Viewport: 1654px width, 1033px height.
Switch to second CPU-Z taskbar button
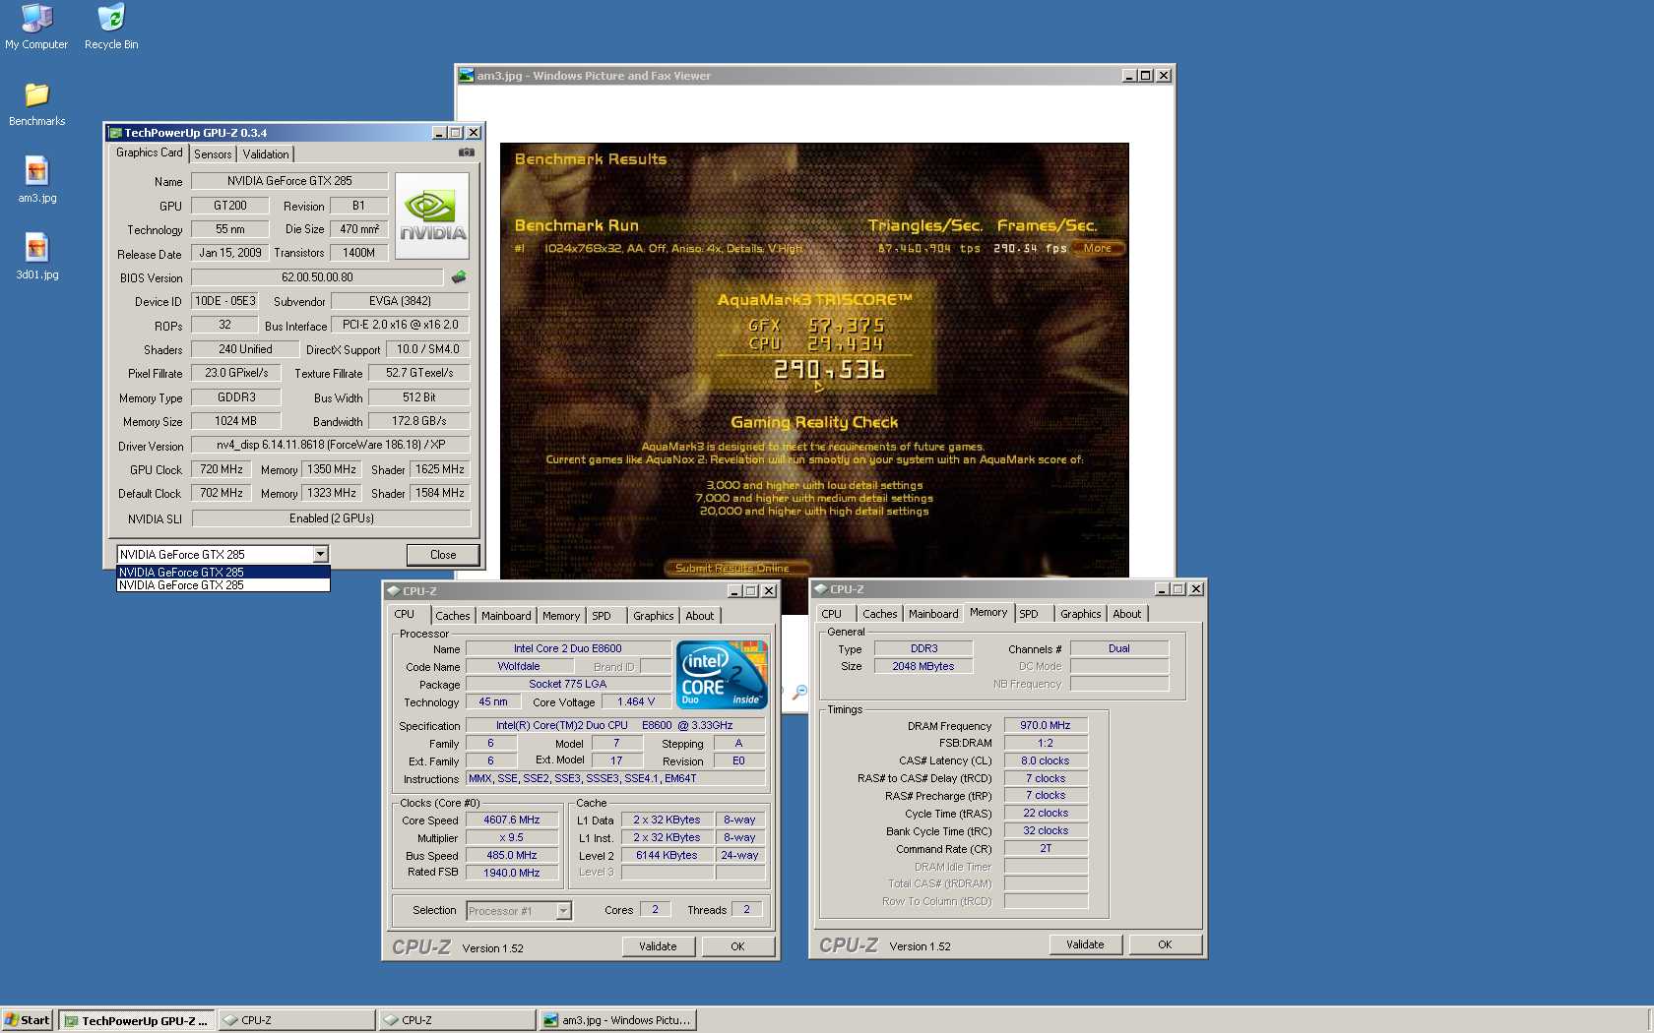(458, 1020)
